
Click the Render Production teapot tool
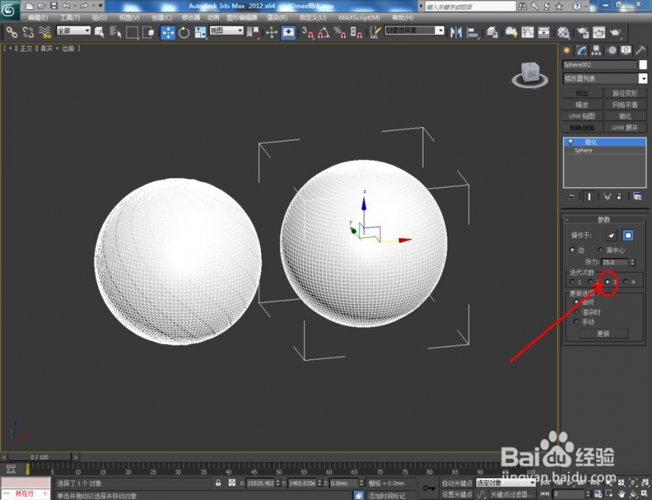[615, 33]
